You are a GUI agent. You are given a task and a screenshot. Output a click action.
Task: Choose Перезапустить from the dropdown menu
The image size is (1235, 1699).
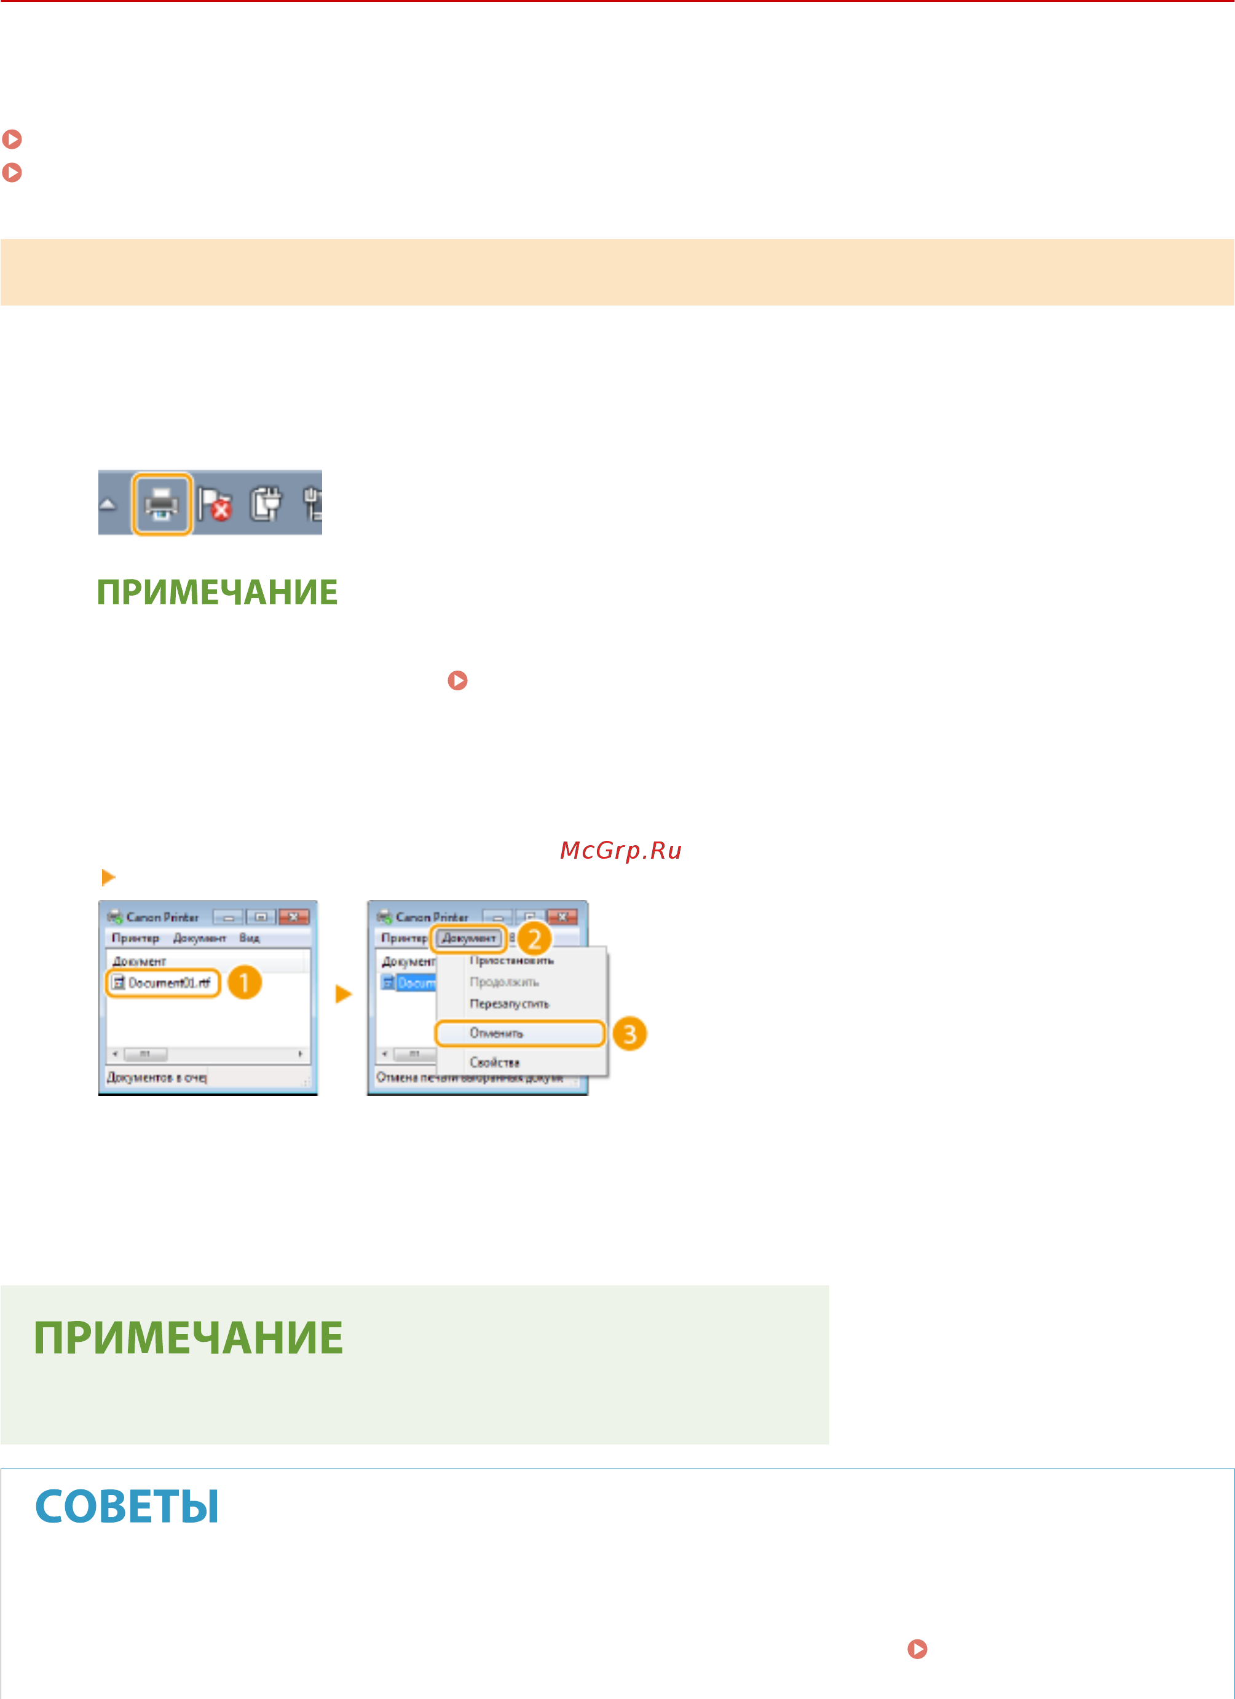(509, 1004)
